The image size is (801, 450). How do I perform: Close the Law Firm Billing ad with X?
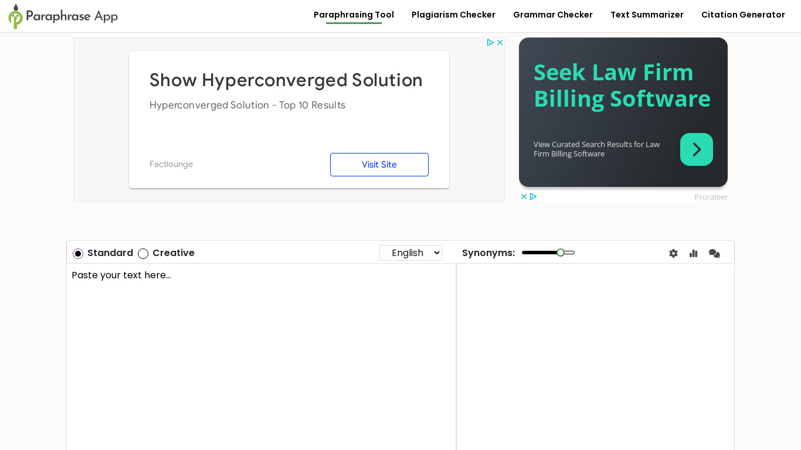click(x=524, y=197)
